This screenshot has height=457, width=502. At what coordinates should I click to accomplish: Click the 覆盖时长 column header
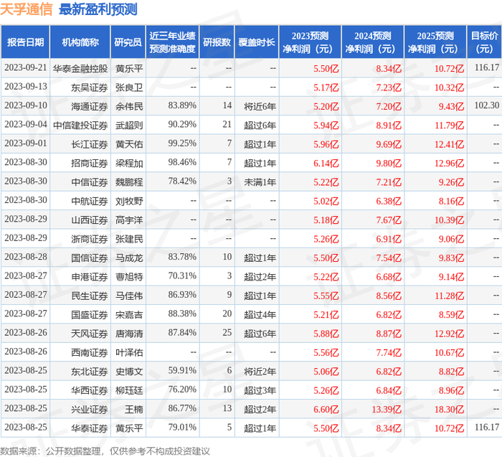click(x=257, y=42)
